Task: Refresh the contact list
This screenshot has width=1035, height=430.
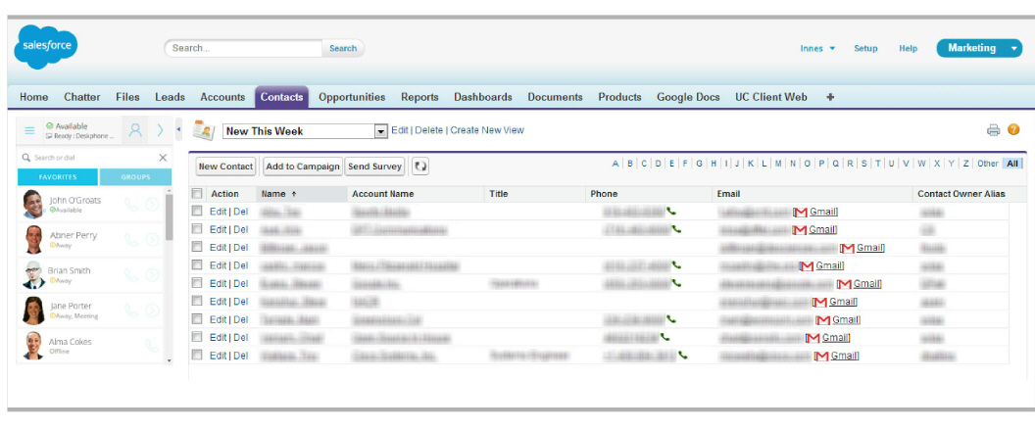Action: (x=420, y=167)
